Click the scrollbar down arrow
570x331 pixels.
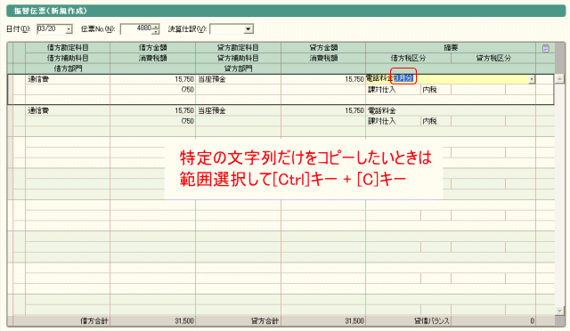click(x=559, y=311)
